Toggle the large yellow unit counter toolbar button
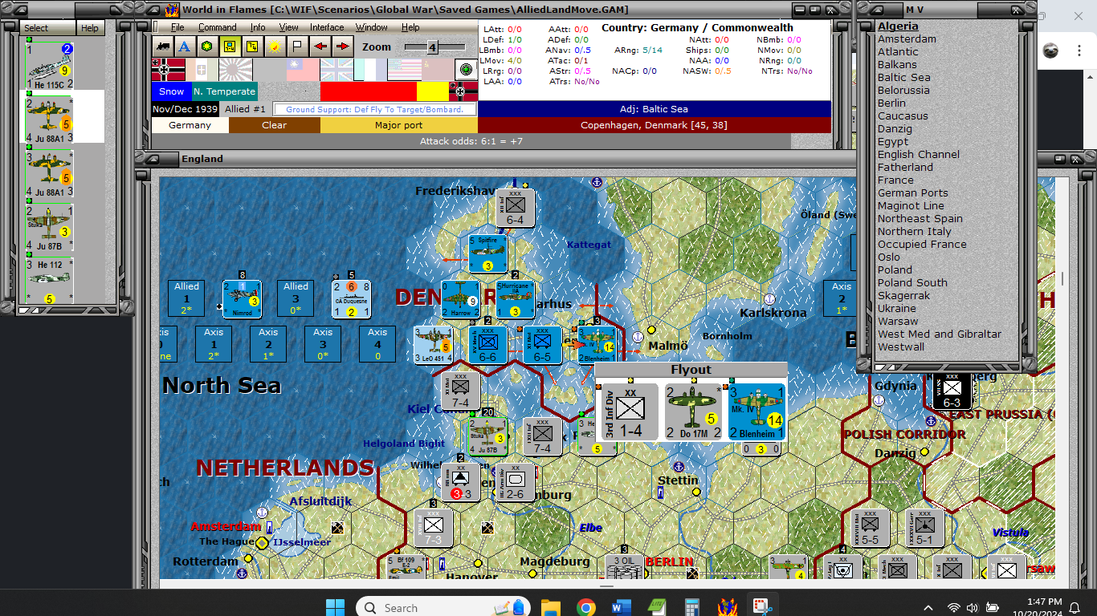The width and height of the screenshot is (1097, 616). click(230, 47)
